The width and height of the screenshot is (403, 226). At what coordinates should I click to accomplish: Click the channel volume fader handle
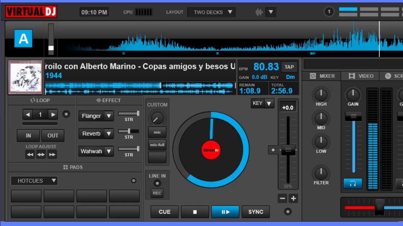[353, 116]
